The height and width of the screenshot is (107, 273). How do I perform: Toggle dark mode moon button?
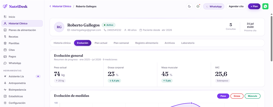click(189, 7)
